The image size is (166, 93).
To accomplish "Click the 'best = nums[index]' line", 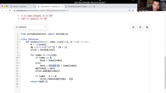I will [x=51, y=60].
